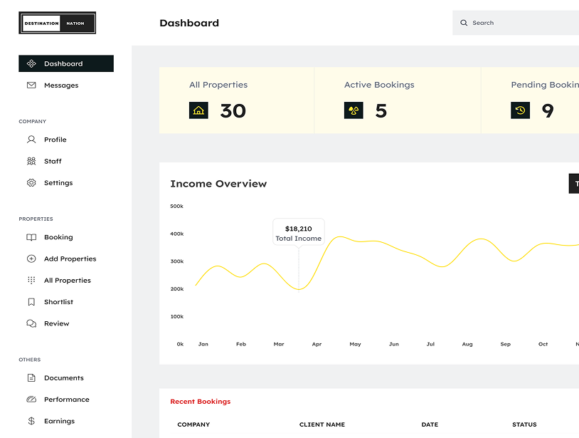Click the Pending Bookings clock icon
This screenshot has width=579, height=438.
click(x=520, y=110)
